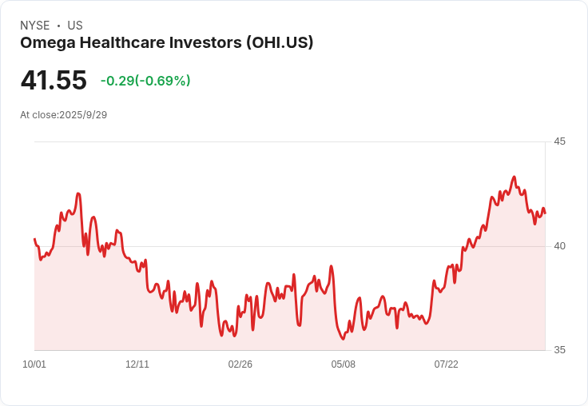This screenshot has height=406, width=588.
Task: Click the lowest dip near 05/08
Action: (x=343, y=339)
